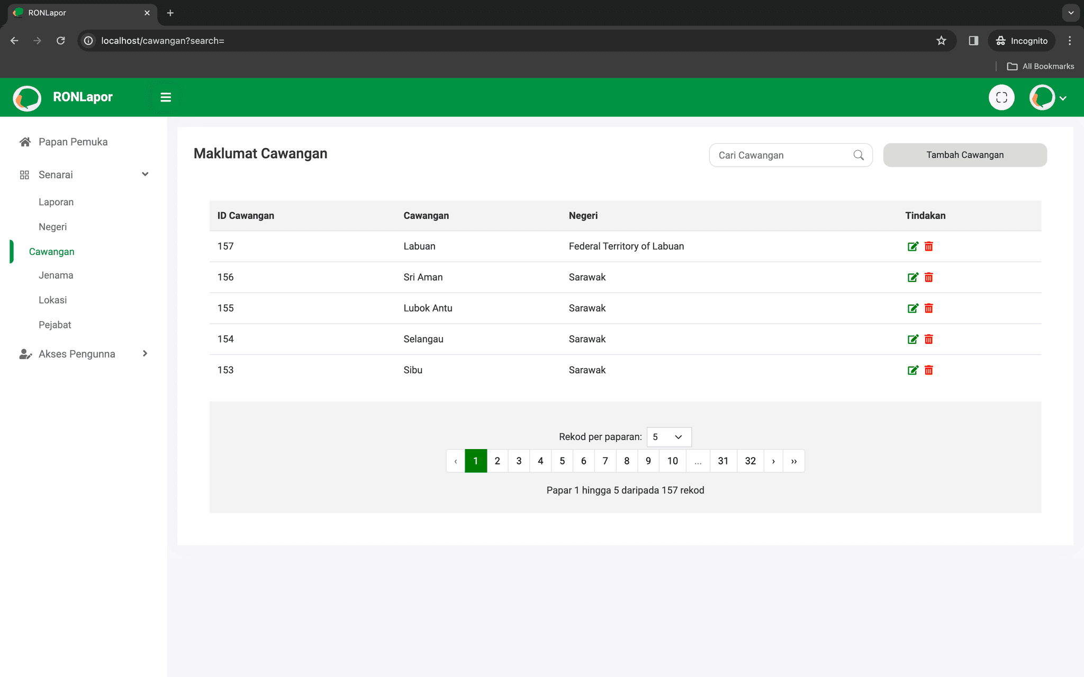The image size is (1084, 677).
Task: Open Jenama in sidebar
Action: 56,275
